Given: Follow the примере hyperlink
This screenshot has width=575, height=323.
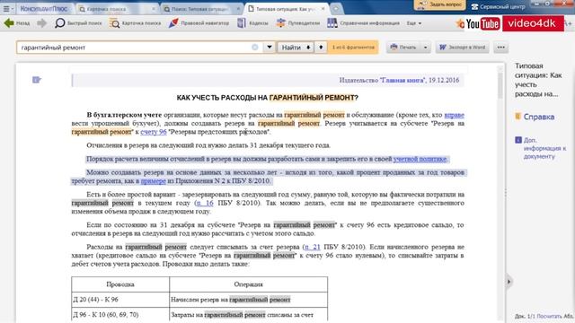Looking at the screenshot, I should coord(154,181).
